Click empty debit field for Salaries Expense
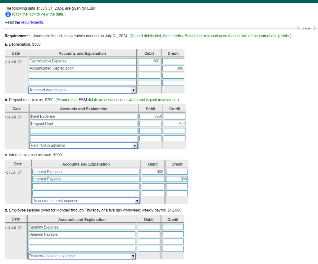 (x=149, y=227)
